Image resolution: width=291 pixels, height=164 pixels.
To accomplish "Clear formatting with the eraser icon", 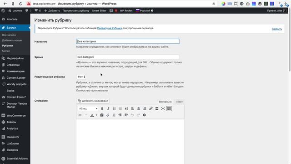I will pyautogui.click(x=108, y=115).
